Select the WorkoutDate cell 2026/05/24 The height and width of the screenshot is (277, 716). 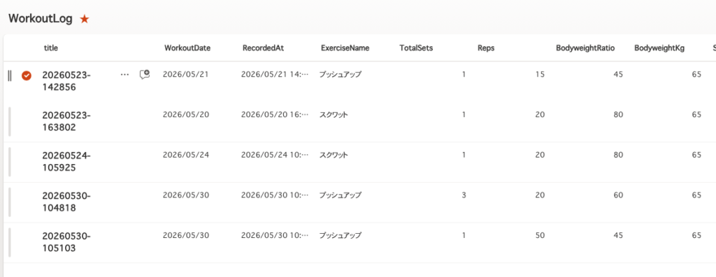pyautogui.click(x=186, y=154)
